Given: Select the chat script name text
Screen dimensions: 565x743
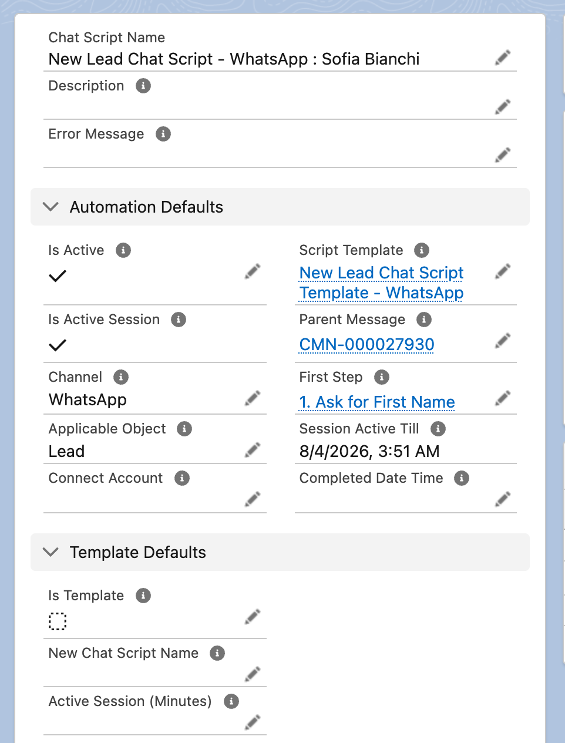Looking at the screenshot, I should pos(234,59).
